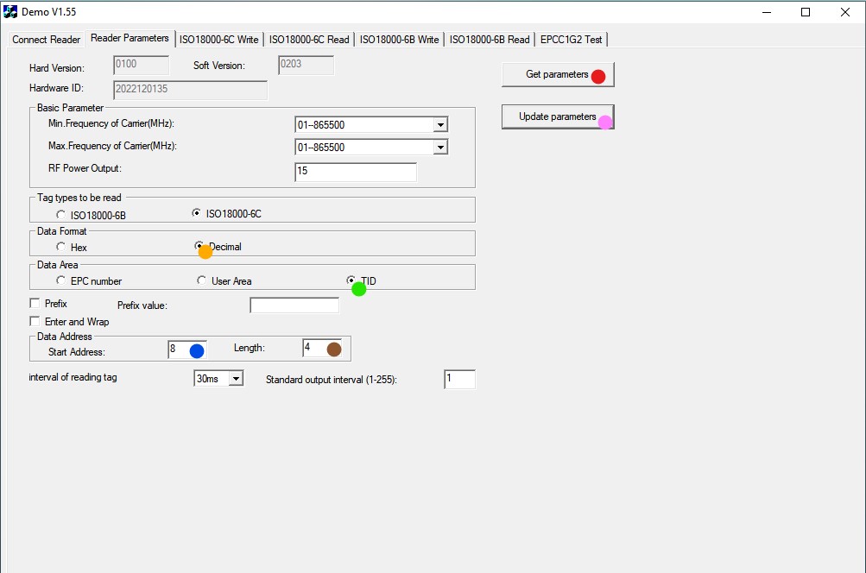The height and width of the screenshot is (573, 866).
Task: Select the Reader Parameters tab
Action: click(x=130, y=38)
